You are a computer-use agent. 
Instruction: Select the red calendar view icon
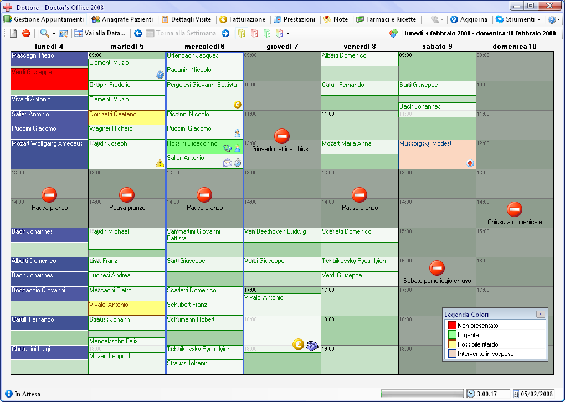click(254, 33)
